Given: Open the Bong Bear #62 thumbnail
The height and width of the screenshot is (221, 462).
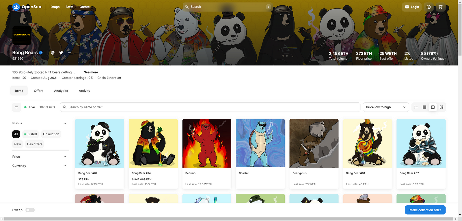Looking at the screenshot, I should (100, 143).
